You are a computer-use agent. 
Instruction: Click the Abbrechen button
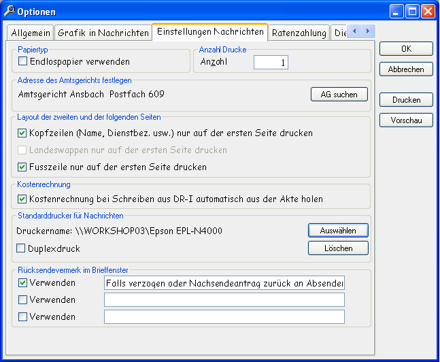point(406,69)
